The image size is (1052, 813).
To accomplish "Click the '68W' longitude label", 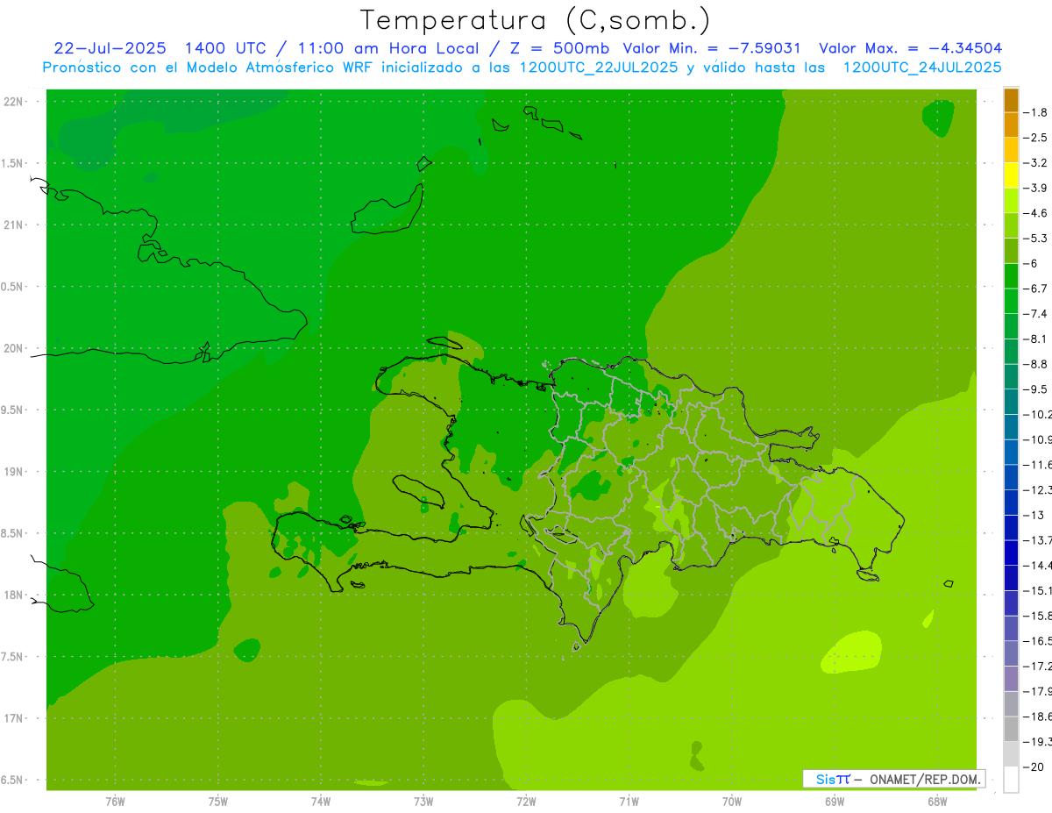I will tap(937, 801).
